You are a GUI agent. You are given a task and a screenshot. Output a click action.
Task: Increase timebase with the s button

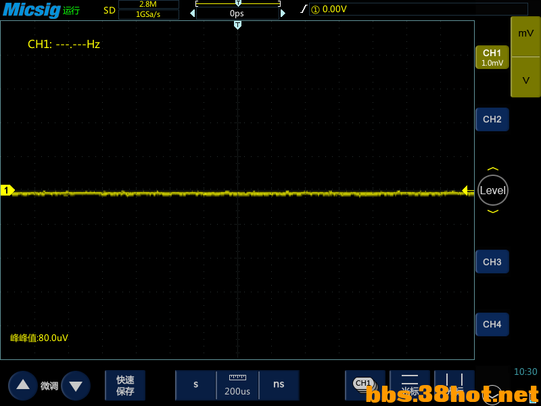click(x=195, y=385)
